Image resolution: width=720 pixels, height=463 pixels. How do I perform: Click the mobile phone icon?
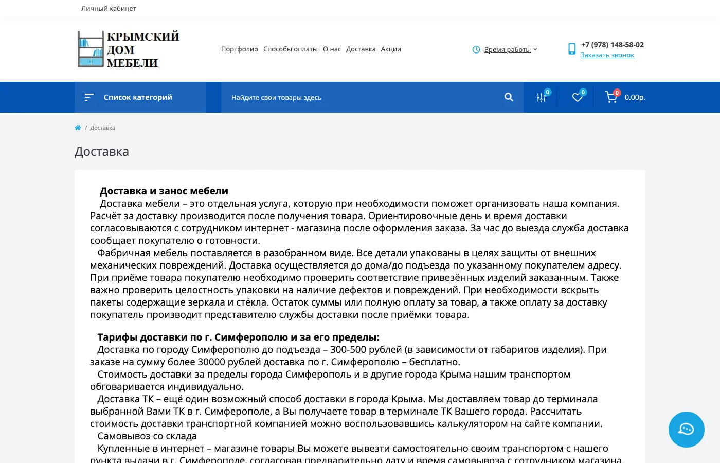(572, 49)
